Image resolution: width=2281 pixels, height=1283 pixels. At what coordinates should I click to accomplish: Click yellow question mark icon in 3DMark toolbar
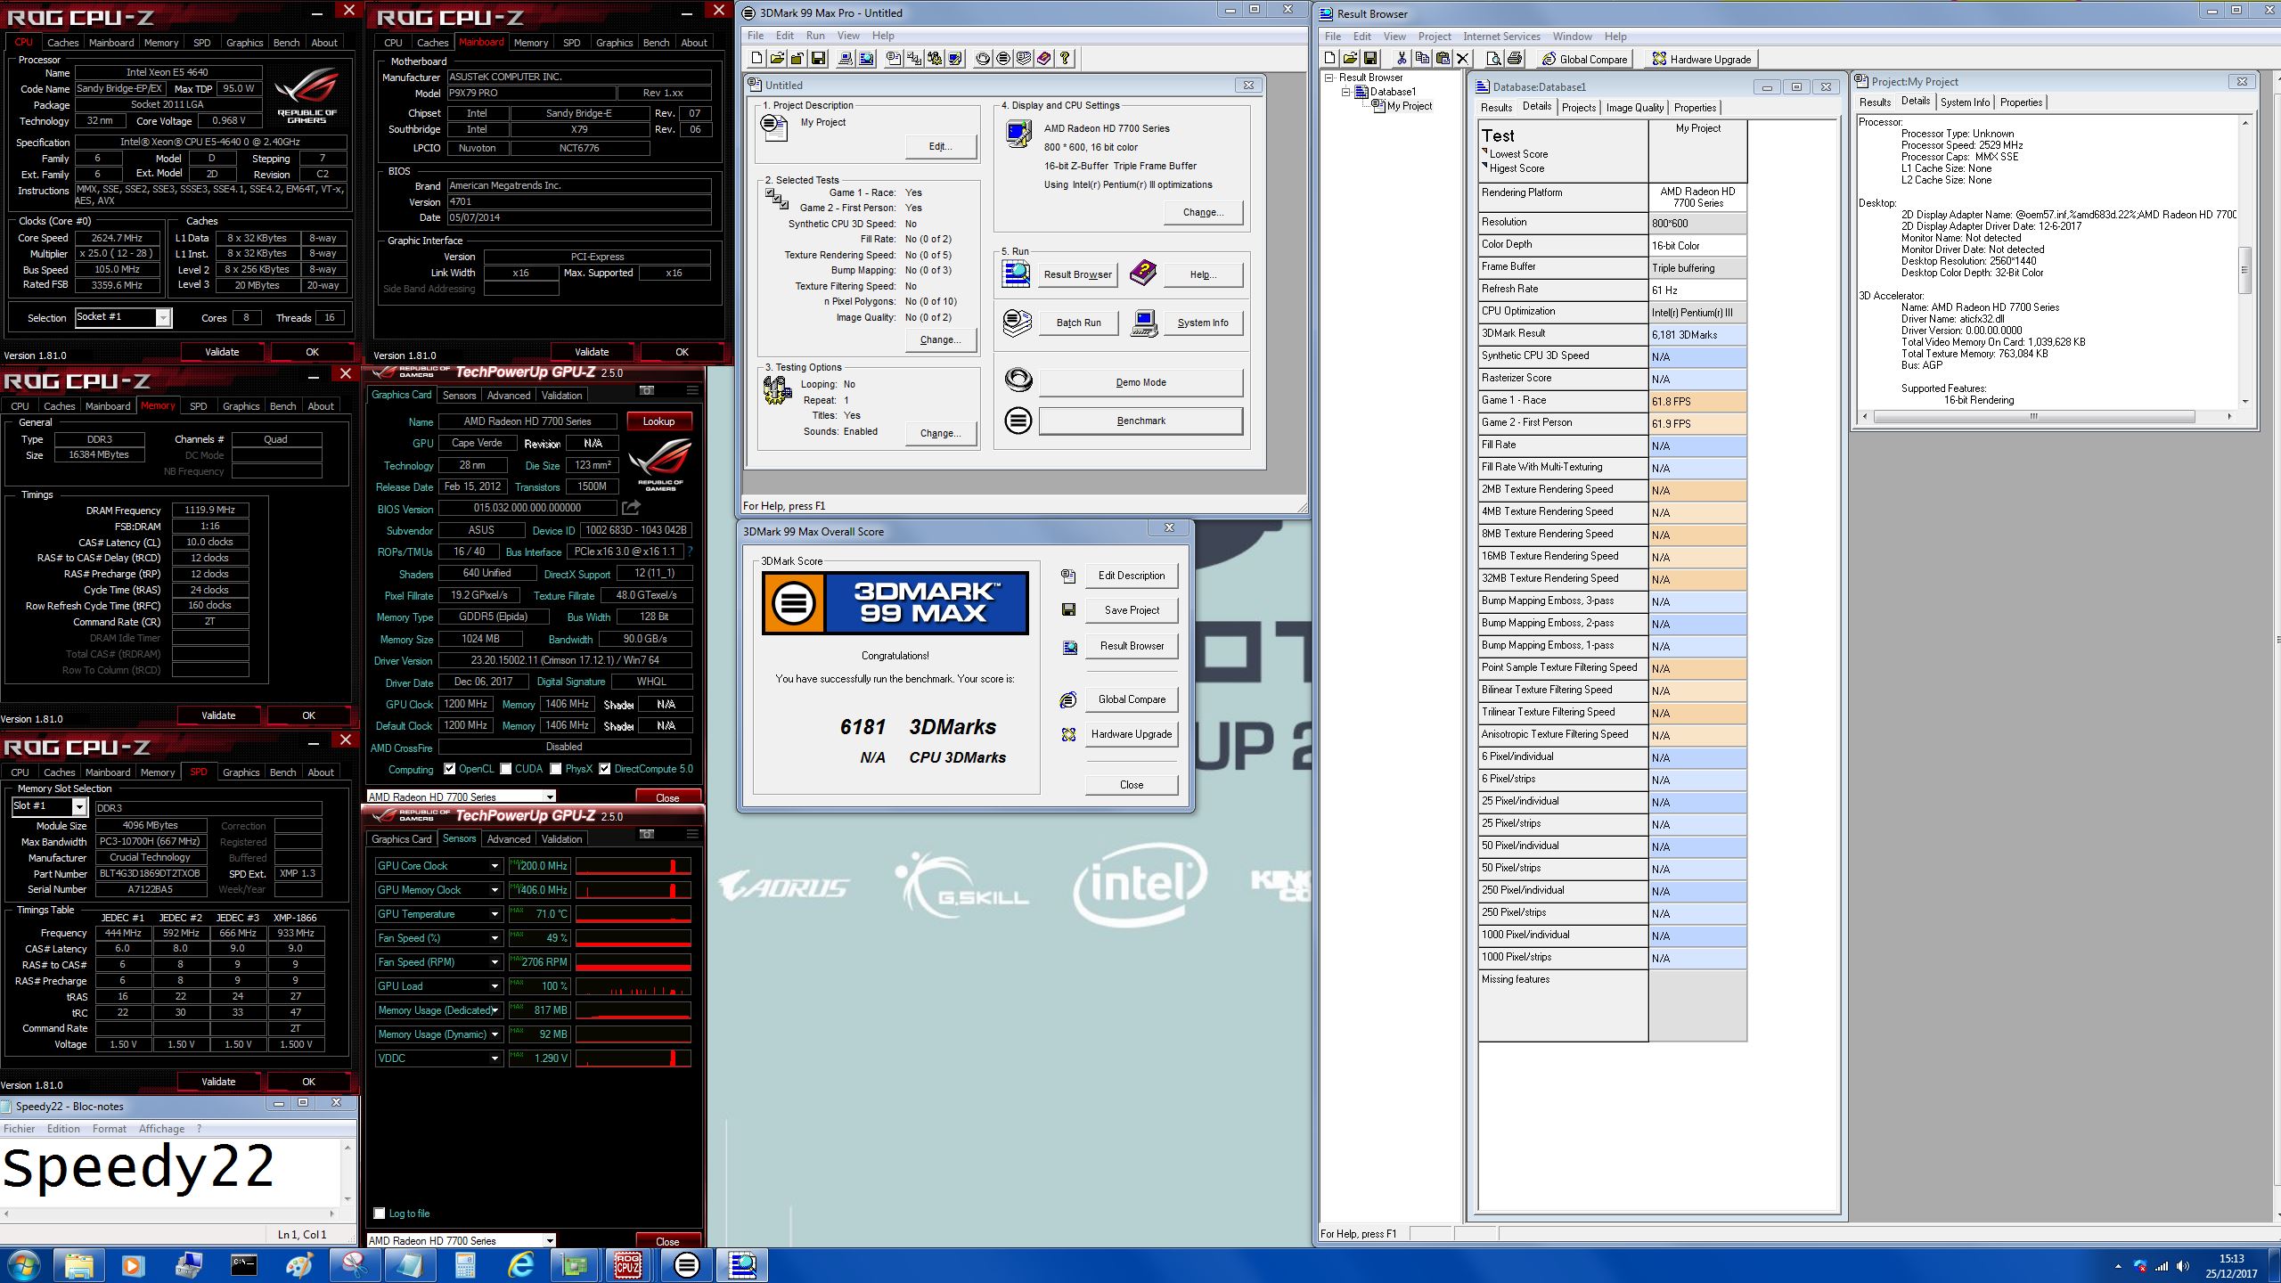coord(1065,59)
